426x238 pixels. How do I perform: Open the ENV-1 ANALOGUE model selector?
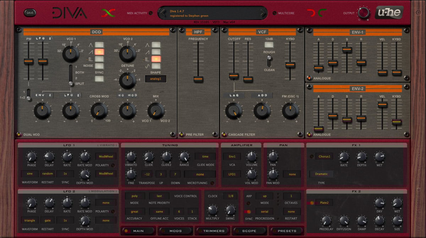(310, 78)
